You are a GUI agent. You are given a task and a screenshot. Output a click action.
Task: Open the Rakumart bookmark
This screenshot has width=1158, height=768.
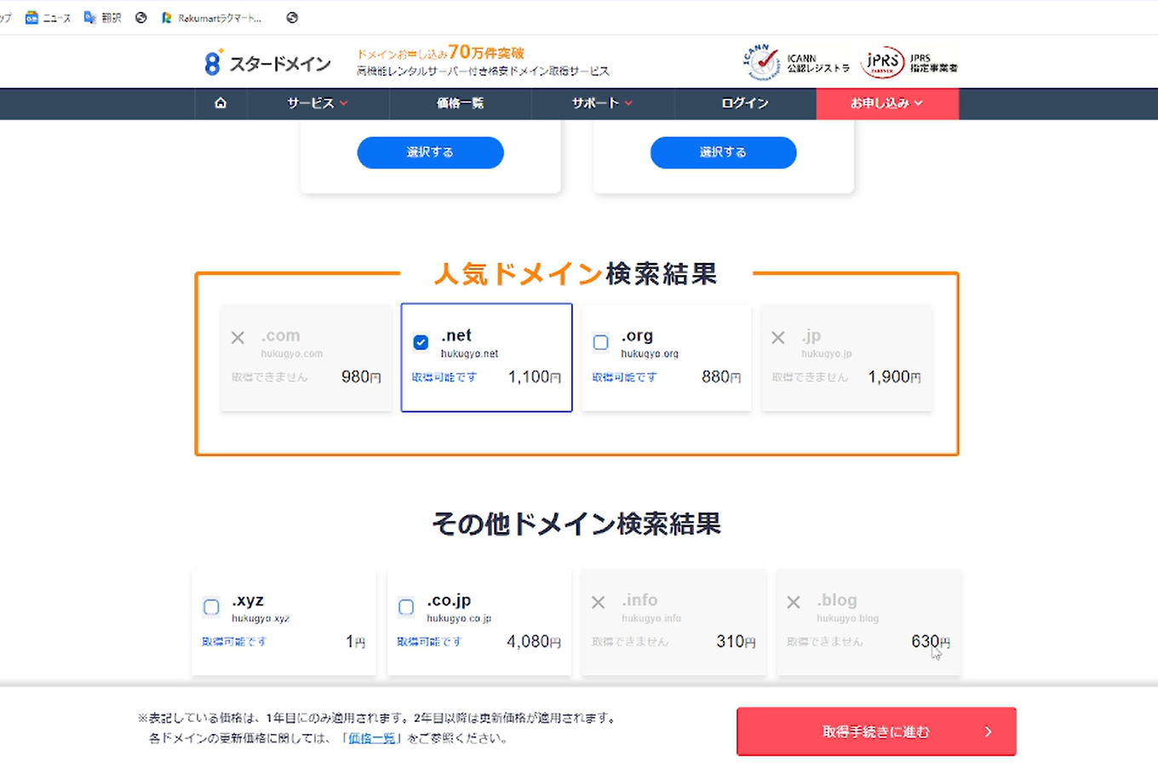(x=211, y=17)
